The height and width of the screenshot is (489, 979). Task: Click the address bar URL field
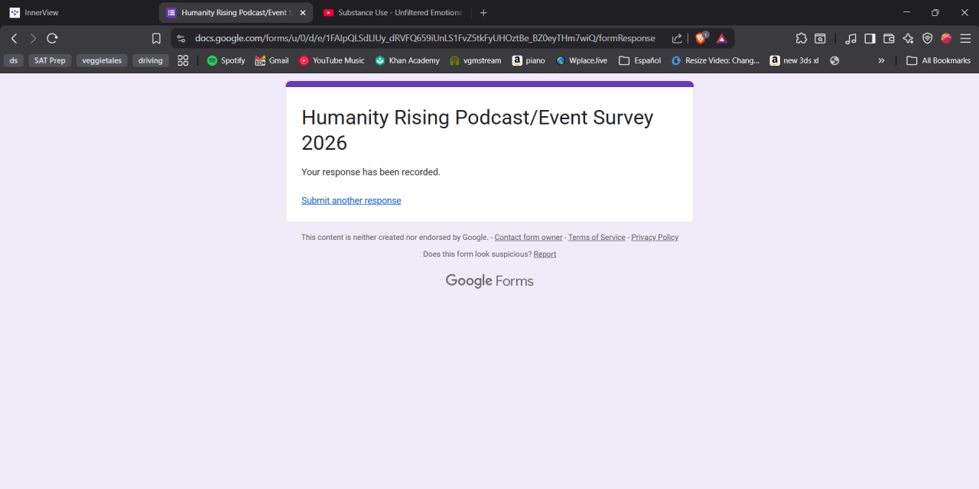424,38
